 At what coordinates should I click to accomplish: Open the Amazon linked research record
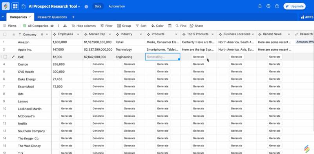click(305, 42)
